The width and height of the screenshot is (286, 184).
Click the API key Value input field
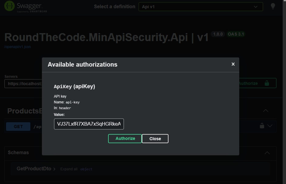[89, 124]
